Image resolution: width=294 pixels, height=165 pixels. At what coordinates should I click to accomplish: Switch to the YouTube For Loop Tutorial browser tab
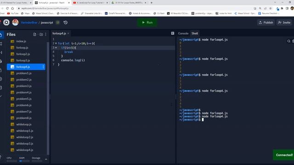click(90, 3)
